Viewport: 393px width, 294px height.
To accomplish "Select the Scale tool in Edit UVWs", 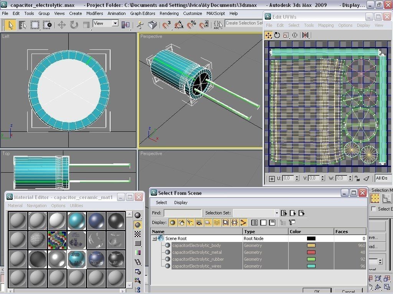I will point(286,35).
